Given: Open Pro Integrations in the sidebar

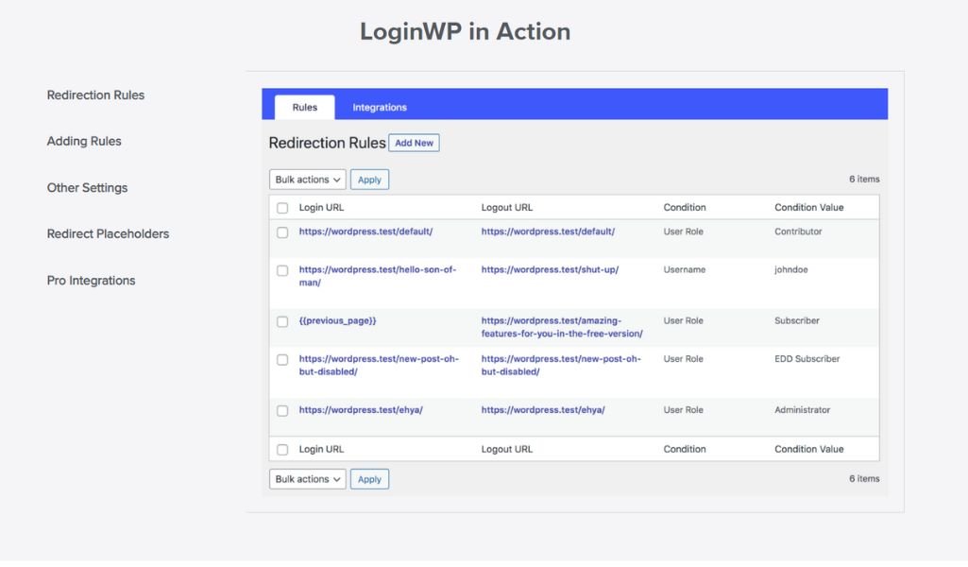Looking at the screenshot, I should [x=91, y=281].
